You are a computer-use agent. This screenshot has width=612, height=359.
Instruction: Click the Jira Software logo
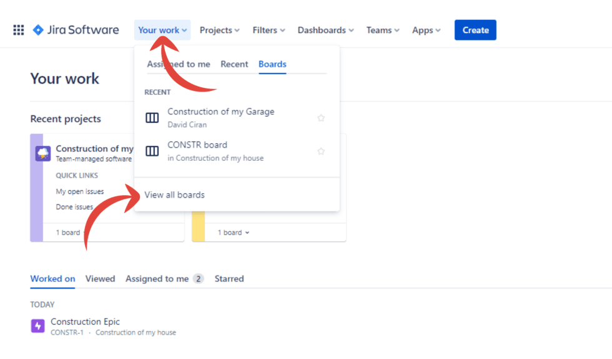tap(76, 30)
